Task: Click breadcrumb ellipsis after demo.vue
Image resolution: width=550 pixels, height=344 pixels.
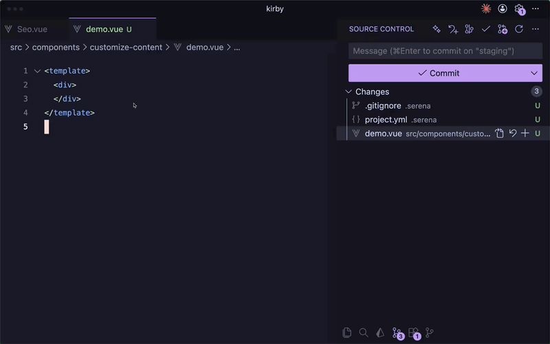Action: click(237, 47)
